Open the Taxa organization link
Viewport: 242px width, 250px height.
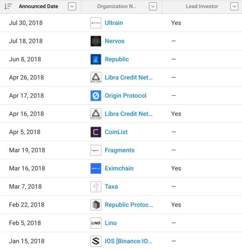pyautogui.click(x=111, y=187)
